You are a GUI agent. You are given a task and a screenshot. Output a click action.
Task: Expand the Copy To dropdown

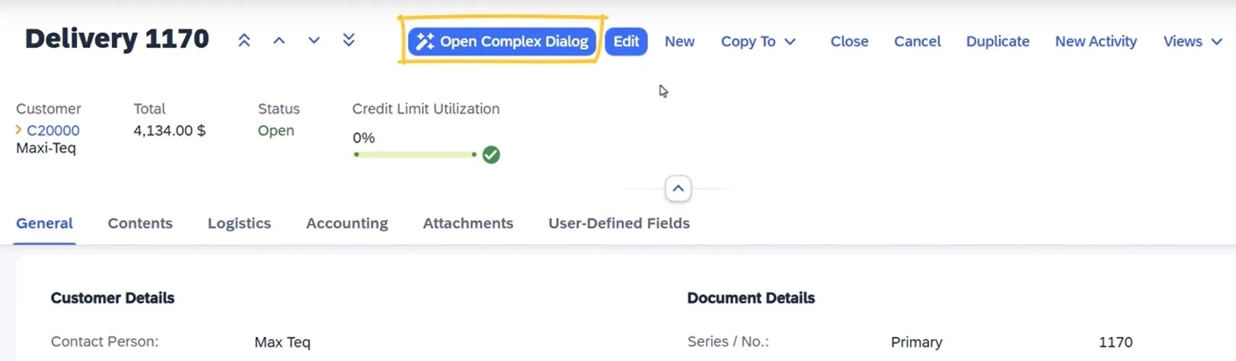click(x=757, y=41)
